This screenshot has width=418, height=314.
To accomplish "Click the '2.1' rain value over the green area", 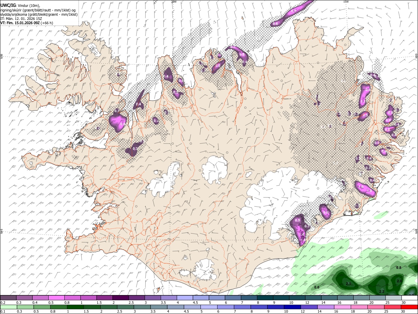I will pos(348,284).
